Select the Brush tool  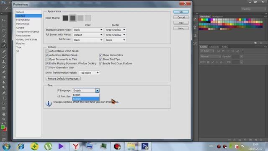[x=4, y=57]
